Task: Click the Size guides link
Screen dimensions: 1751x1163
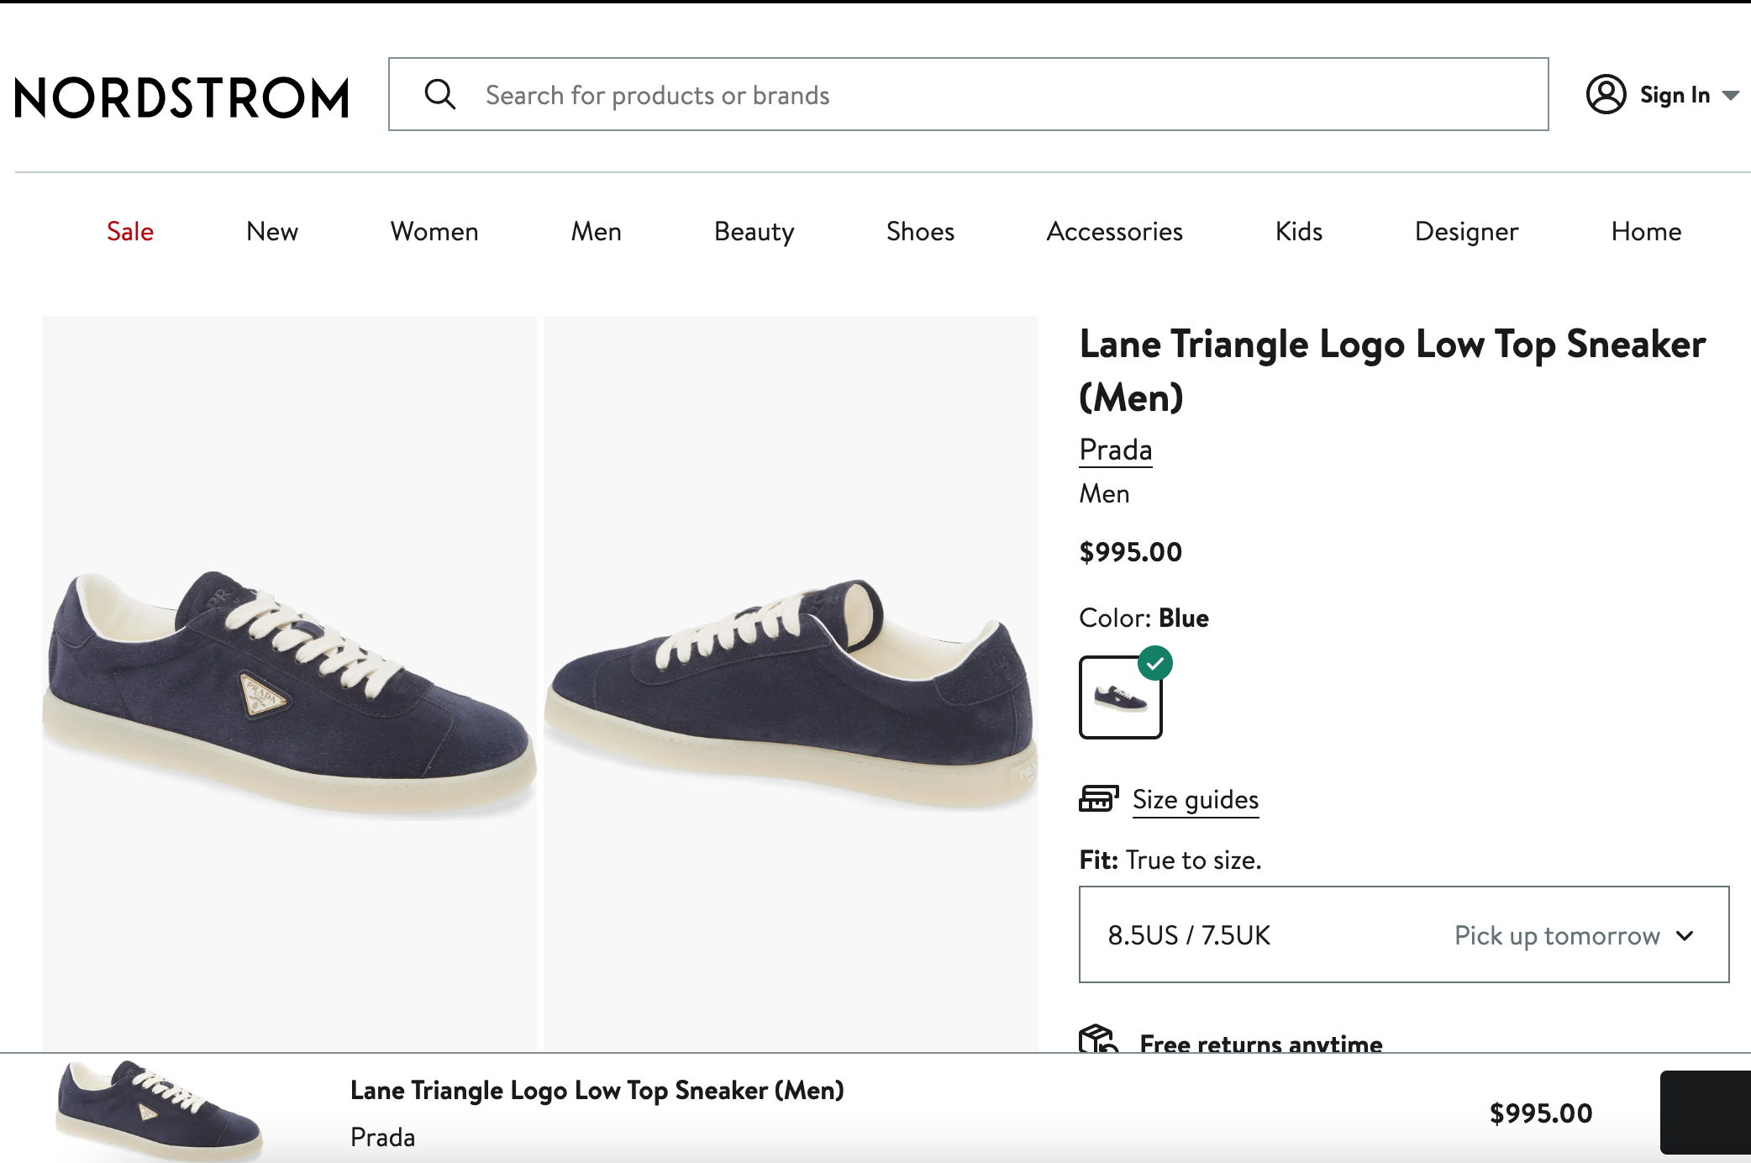Action: pyautogui.click(x=1195, y=799)
